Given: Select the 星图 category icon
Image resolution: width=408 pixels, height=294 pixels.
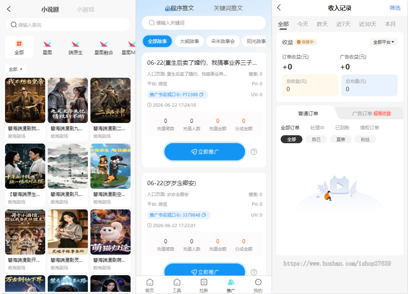Looking at the screenshot, I should point(47,44).
